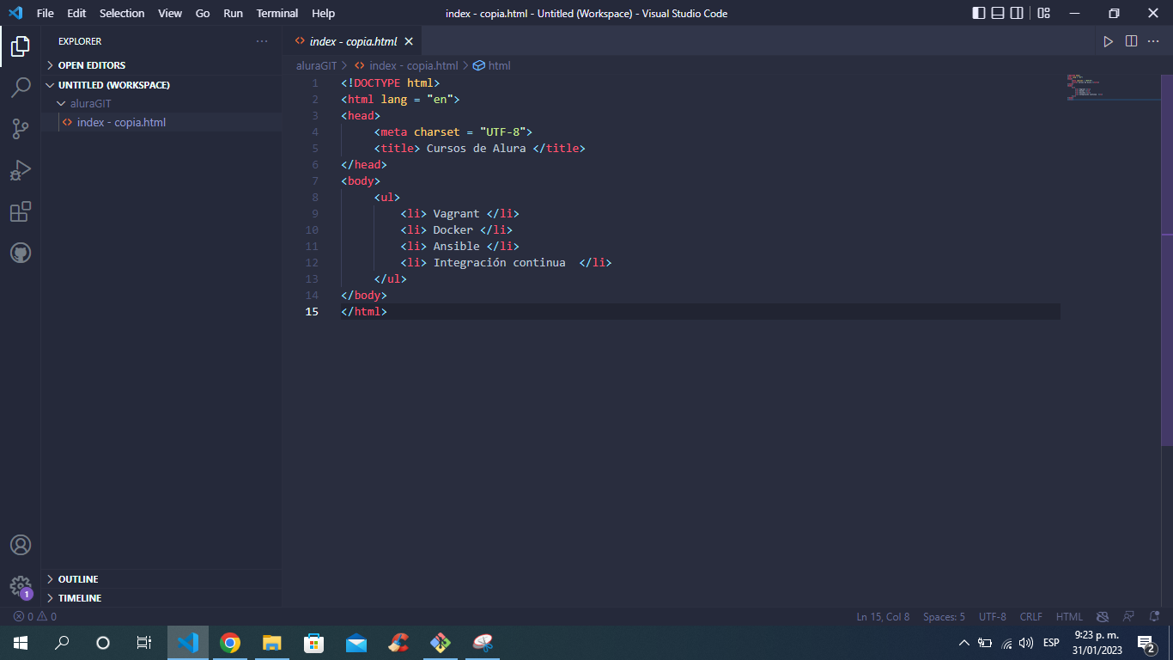Open Windows Start menu
This screenshot has height=660, width=1173.
(x=21, y=643)
